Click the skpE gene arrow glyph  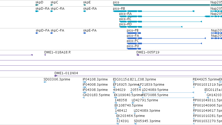coord(84,5)
